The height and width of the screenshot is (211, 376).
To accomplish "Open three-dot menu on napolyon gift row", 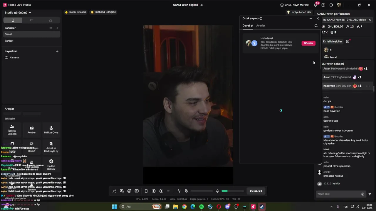I will [368, 86].
